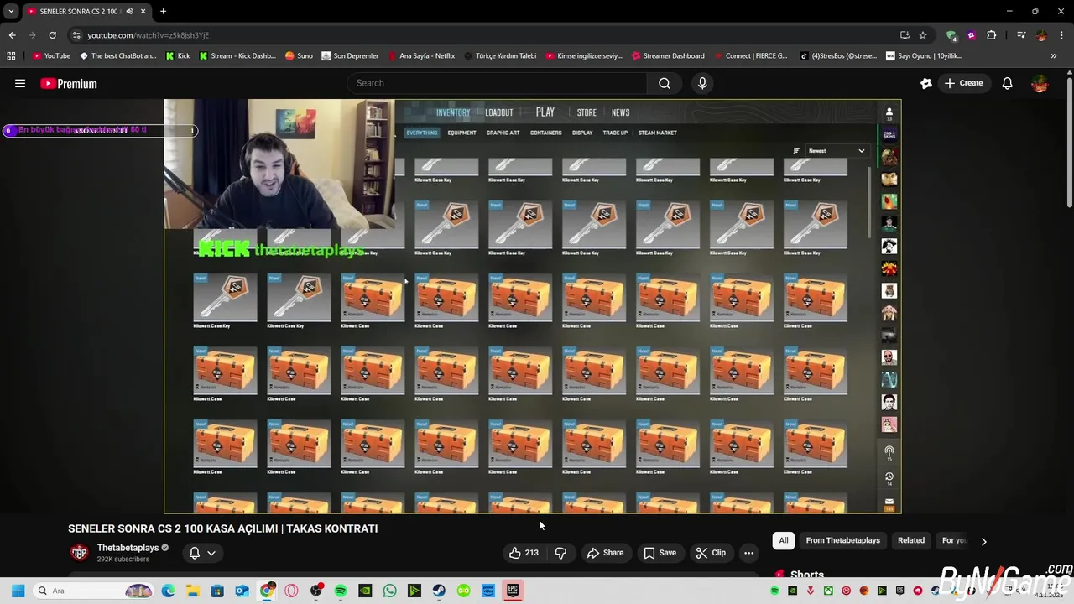Open the Windows Start menu
Image resolution: width=1074 pixels, height=604 pixels.
[18, 591]
